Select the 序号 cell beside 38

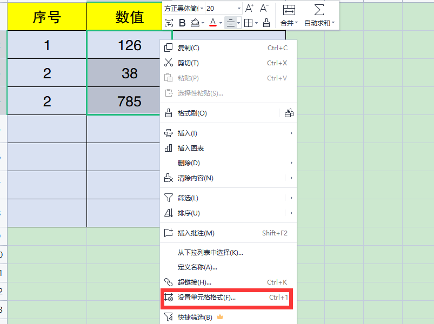tap(47, 73)
